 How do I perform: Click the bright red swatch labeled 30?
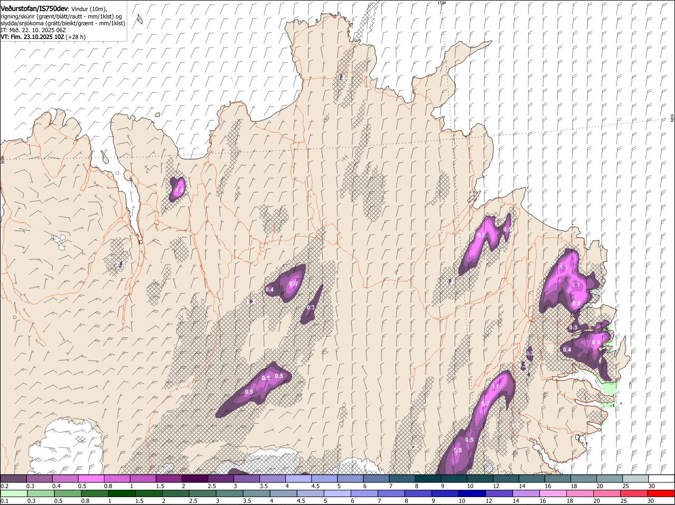tap(661, 494)
